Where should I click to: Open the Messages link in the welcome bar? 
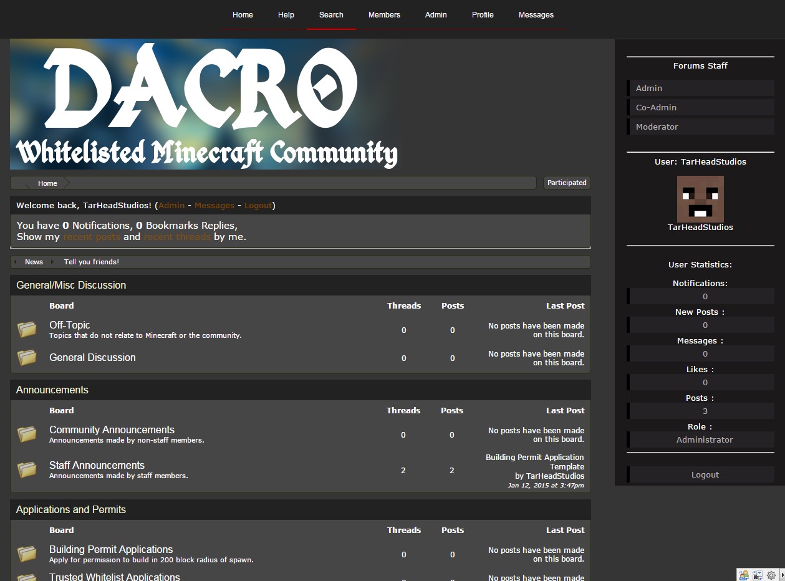tap(214, 205)
